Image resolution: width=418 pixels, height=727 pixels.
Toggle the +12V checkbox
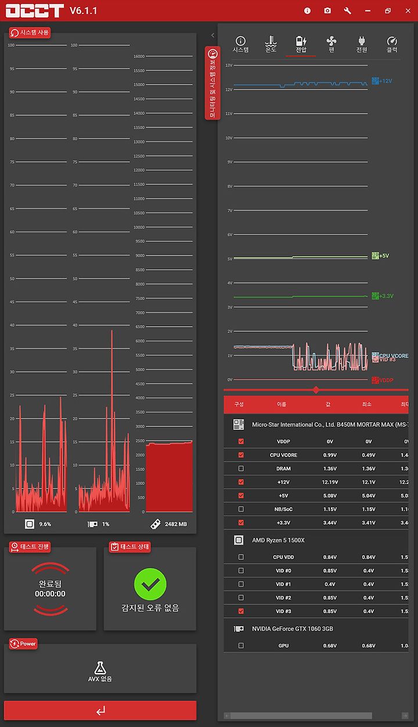[x=241, y=482]
